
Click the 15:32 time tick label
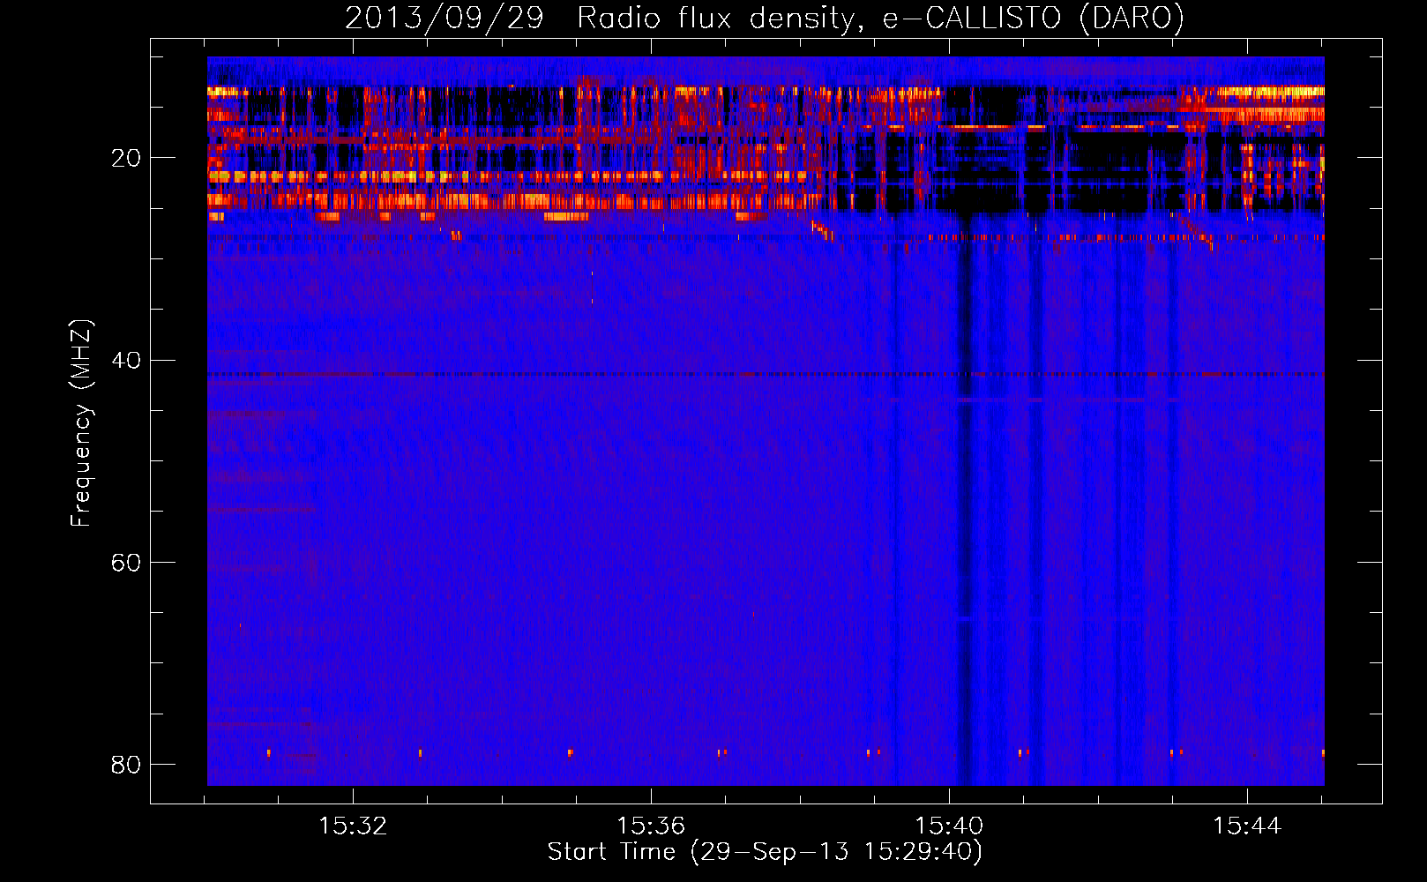point(353,826)
